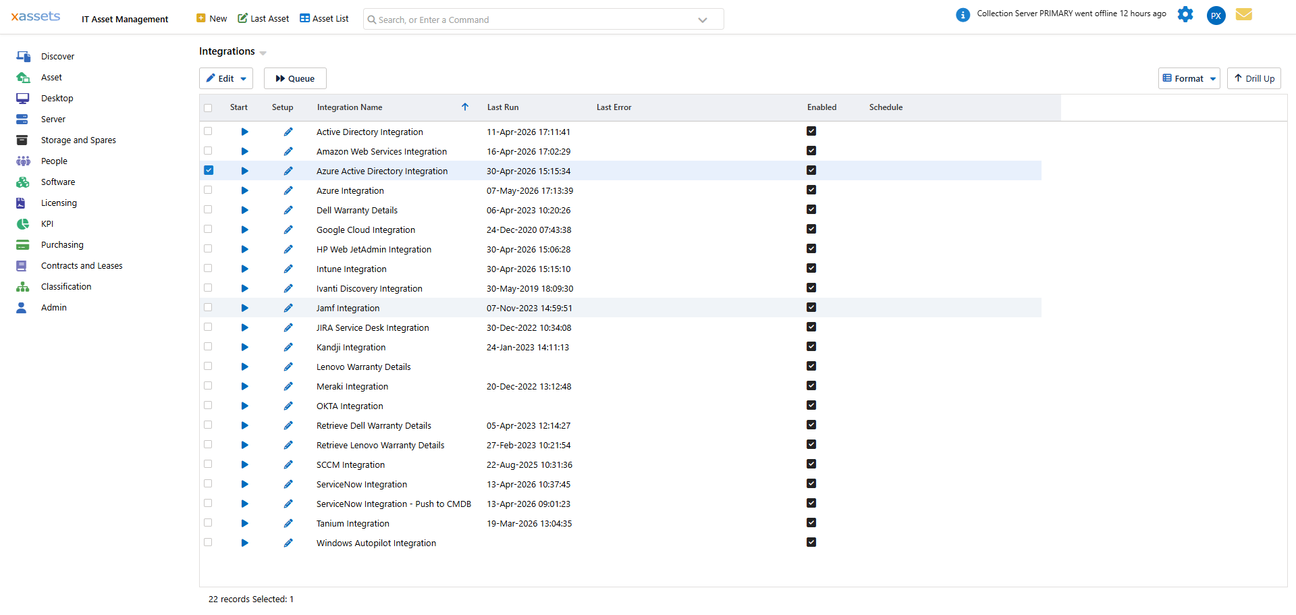The width and height of the screenshot is (1296, 615).
Task: Open Storage and Spares section
Action: click(78, 140)
